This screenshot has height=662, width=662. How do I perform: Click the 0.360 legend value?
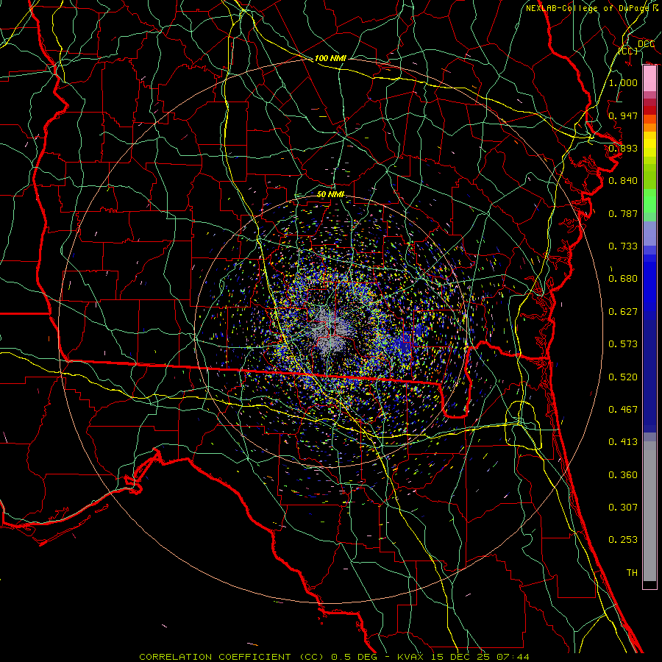pos(623,475)
